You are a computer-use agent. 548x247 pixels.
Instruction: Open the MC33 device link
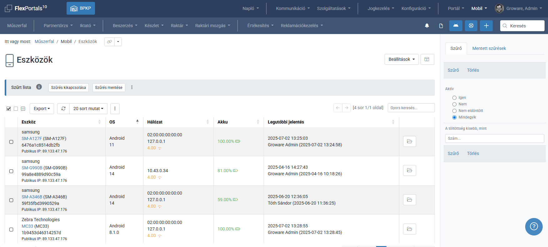[27, 226]
